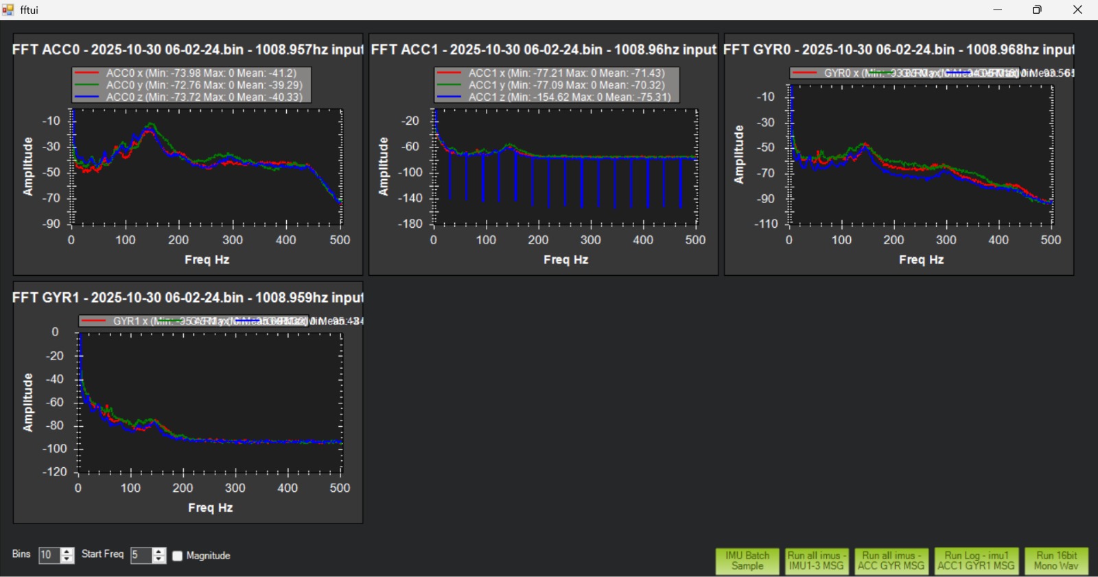This screenshot has width=1098, height=577.
Task: Launch Run 16bit Mono Wav
Action: coord(1056,561)
